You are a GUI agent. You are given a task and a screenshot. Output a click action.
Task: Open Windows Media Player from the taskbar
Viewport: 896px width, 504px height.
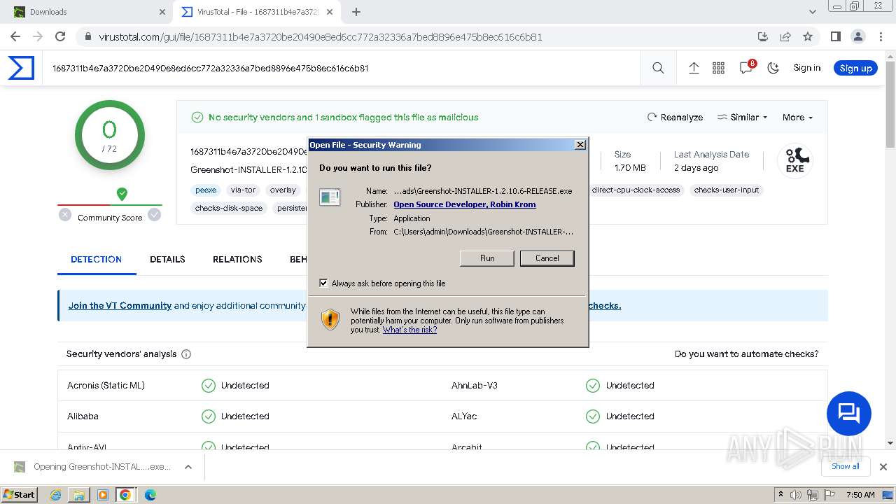[x=102, y=495]
